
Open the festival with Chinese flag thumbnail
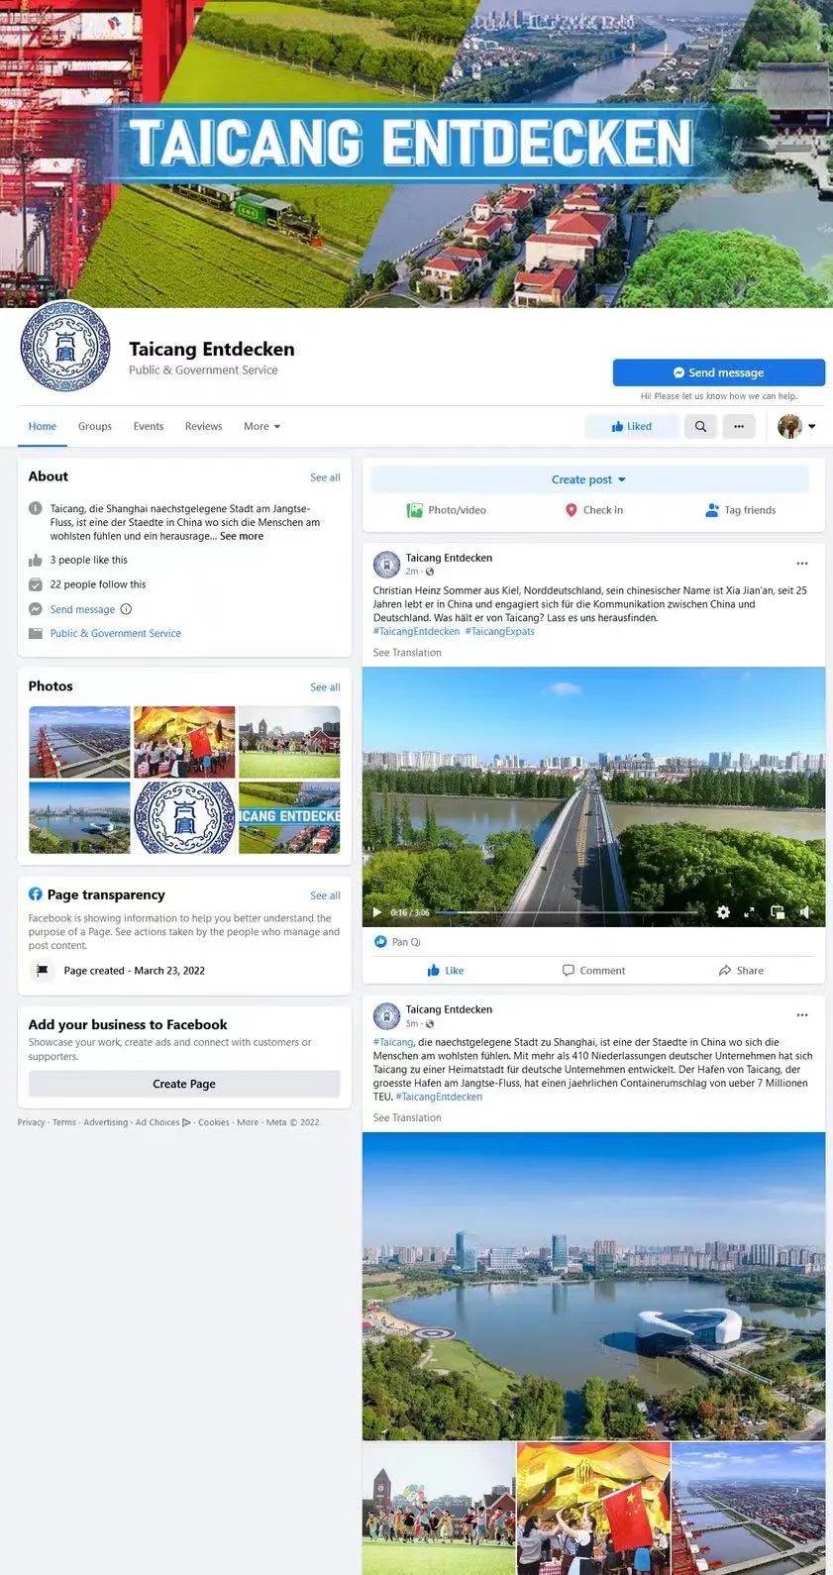pos(184,742)
